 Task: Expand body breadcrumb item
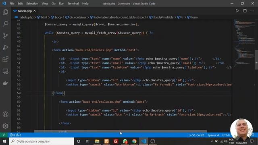click(56, 17)
